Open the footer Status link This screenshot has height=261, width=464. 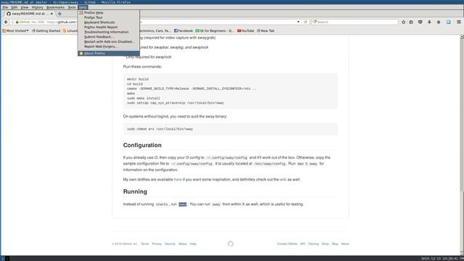click(x=183, y=244)
